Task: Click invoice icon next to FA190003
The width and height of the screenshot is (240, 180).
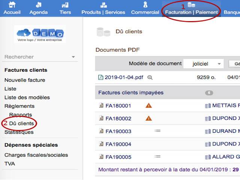Action: coord(101,131)
